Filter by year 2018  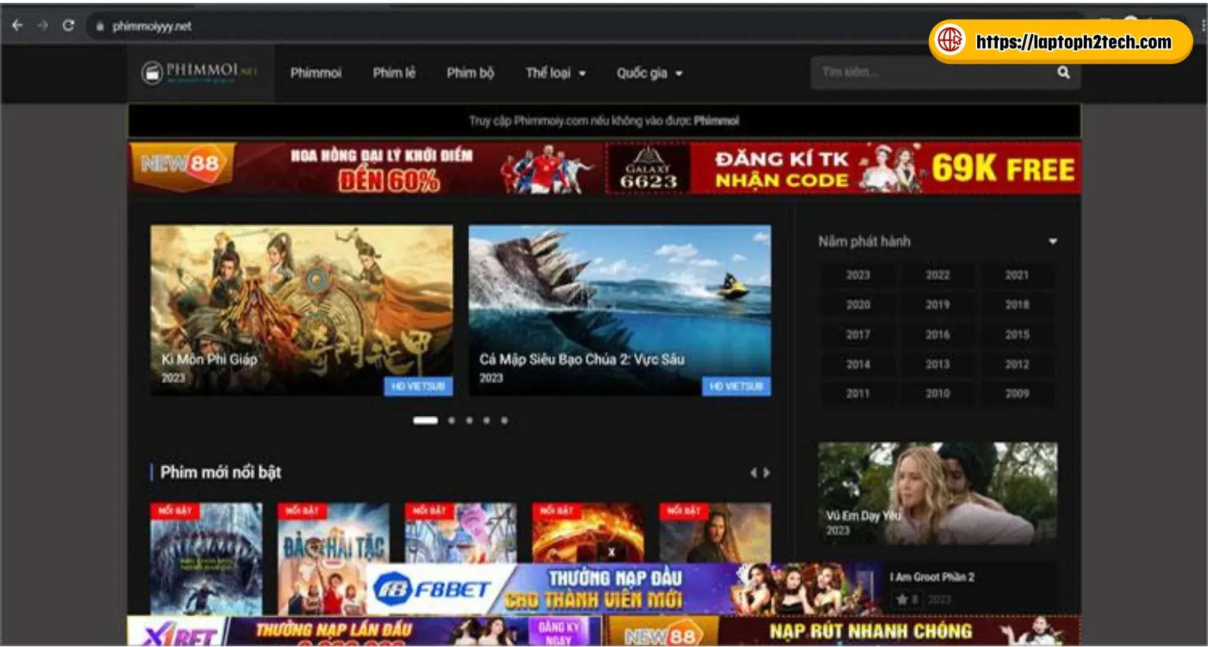pyautogui.click(x=1017, y=305)
